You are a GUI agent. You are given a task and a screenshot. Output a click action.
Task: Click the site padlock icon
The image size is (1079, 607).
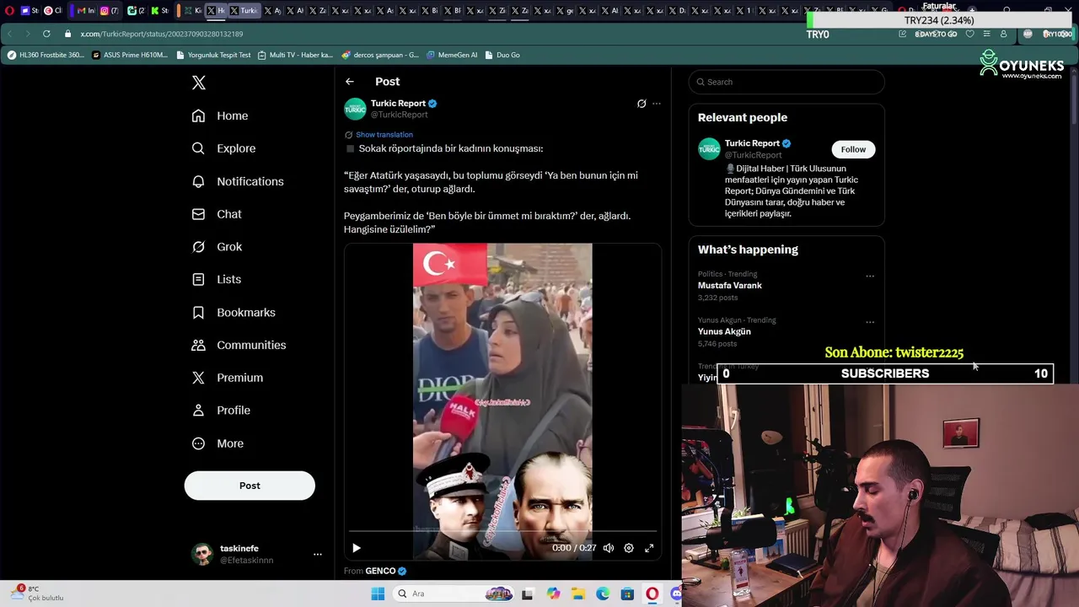(x=68, y=34)
